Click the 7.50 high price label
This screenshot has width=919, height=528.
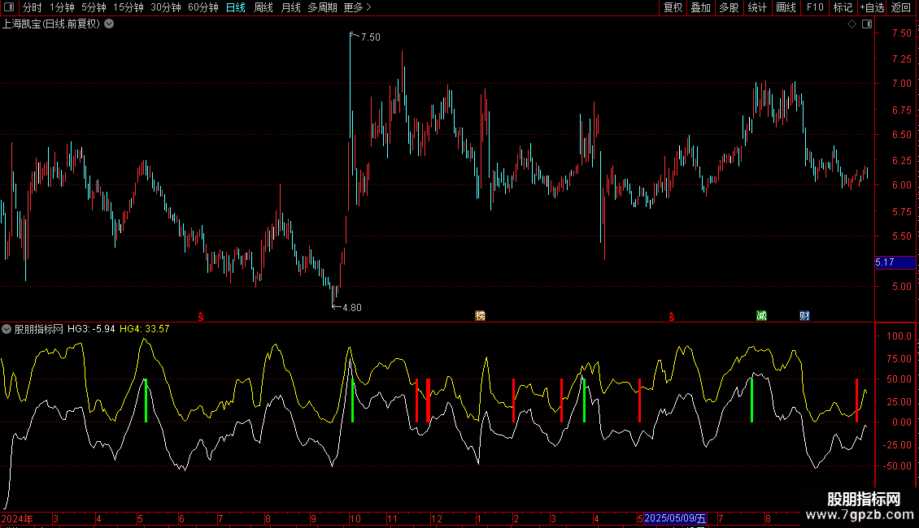370,37
